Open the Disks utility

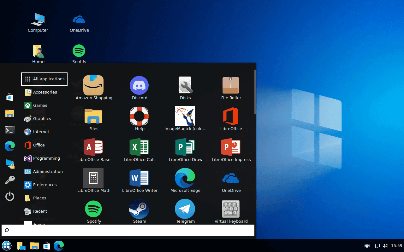click(x=185, y=88)
